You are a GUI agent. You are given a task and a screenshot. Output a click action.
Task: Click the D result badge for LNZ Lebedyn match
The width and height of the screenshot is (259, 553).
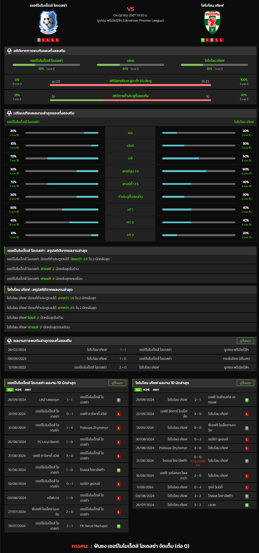point(119,400)
